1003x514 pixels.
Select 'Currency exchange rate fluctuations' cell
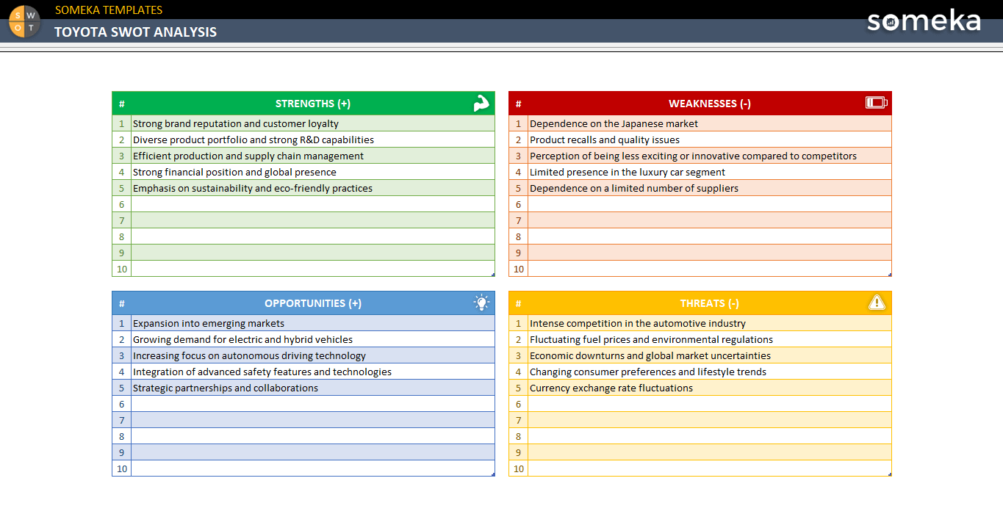[x=710, y=388]
